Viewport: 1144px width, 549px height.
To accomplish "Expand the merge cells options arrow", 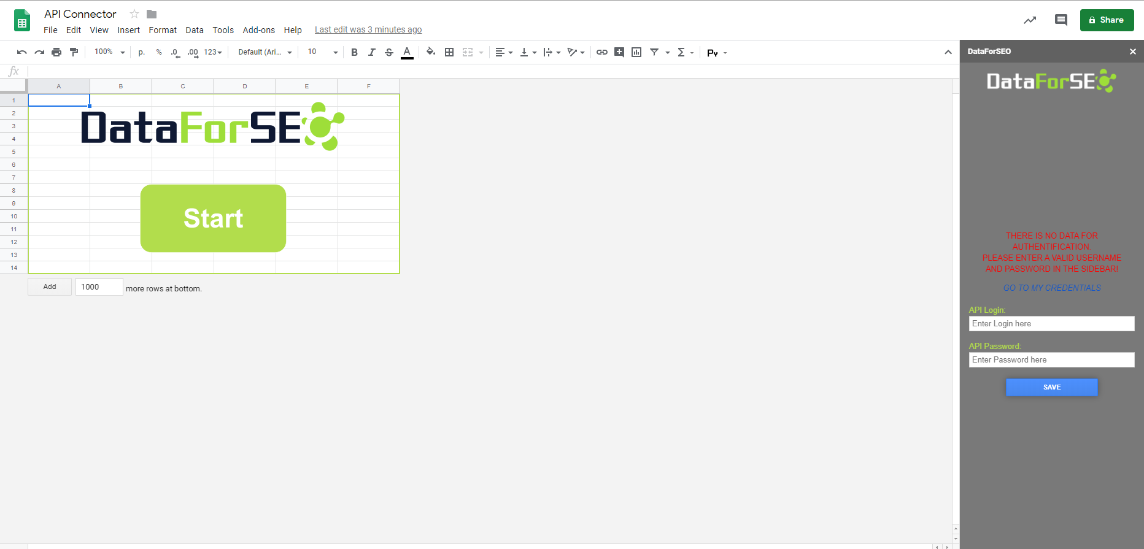I will pyautogui.click(x=481, y=53).
